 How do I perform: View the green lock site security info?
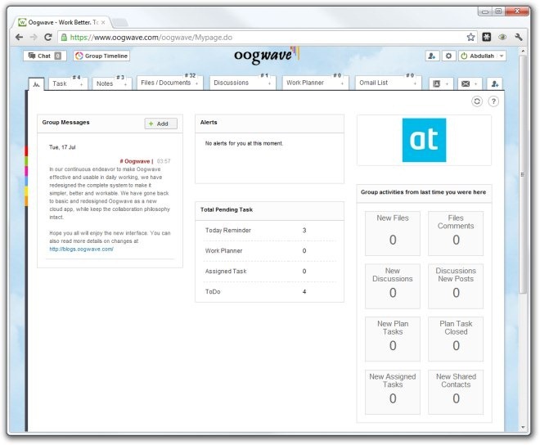click(64, 37)
